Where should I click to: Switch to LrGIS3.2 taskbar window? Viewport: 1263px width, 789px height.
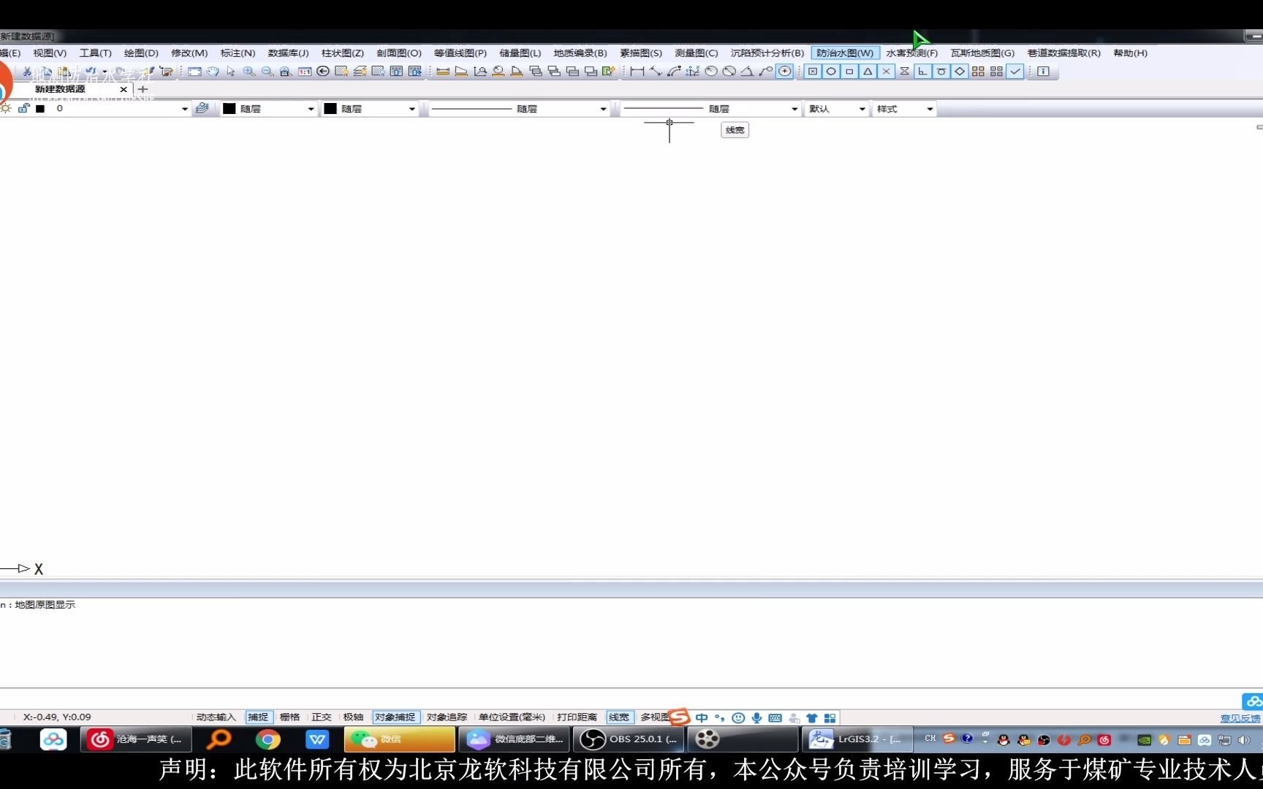(x=857, y=739)
